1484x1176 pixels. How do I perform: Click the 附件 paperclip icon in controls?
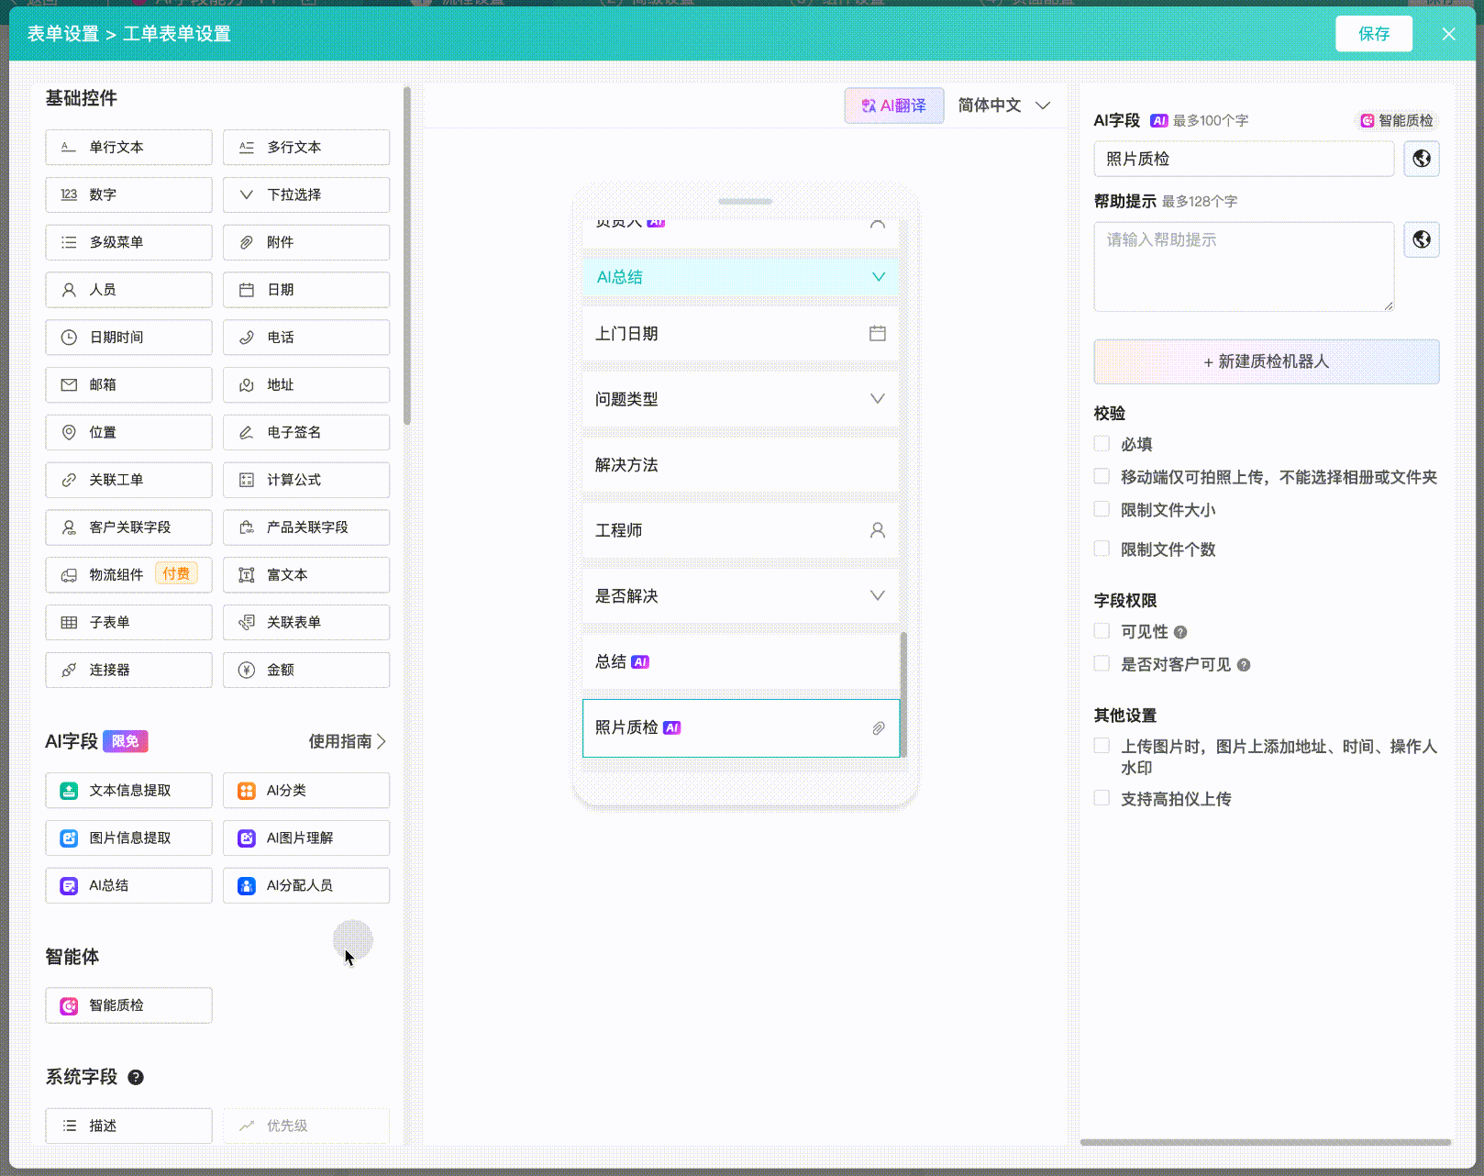click(x=247, y=242)
